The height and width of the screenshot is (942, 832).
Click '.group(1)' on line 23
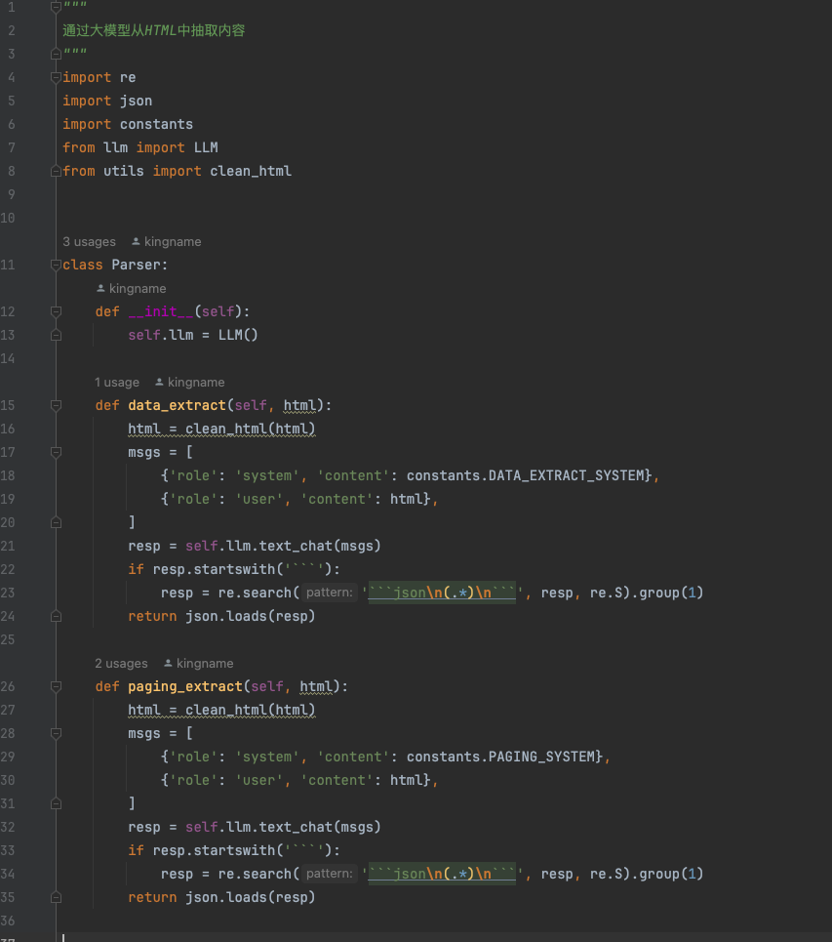(667, 593)
